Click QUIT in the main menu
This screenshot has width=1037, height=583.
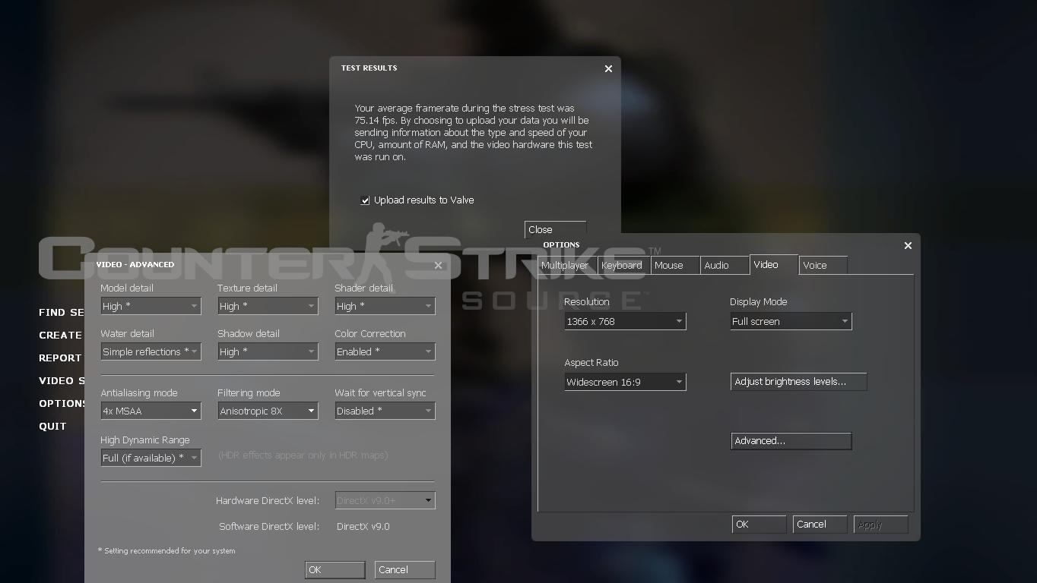[x=52, y=426]
